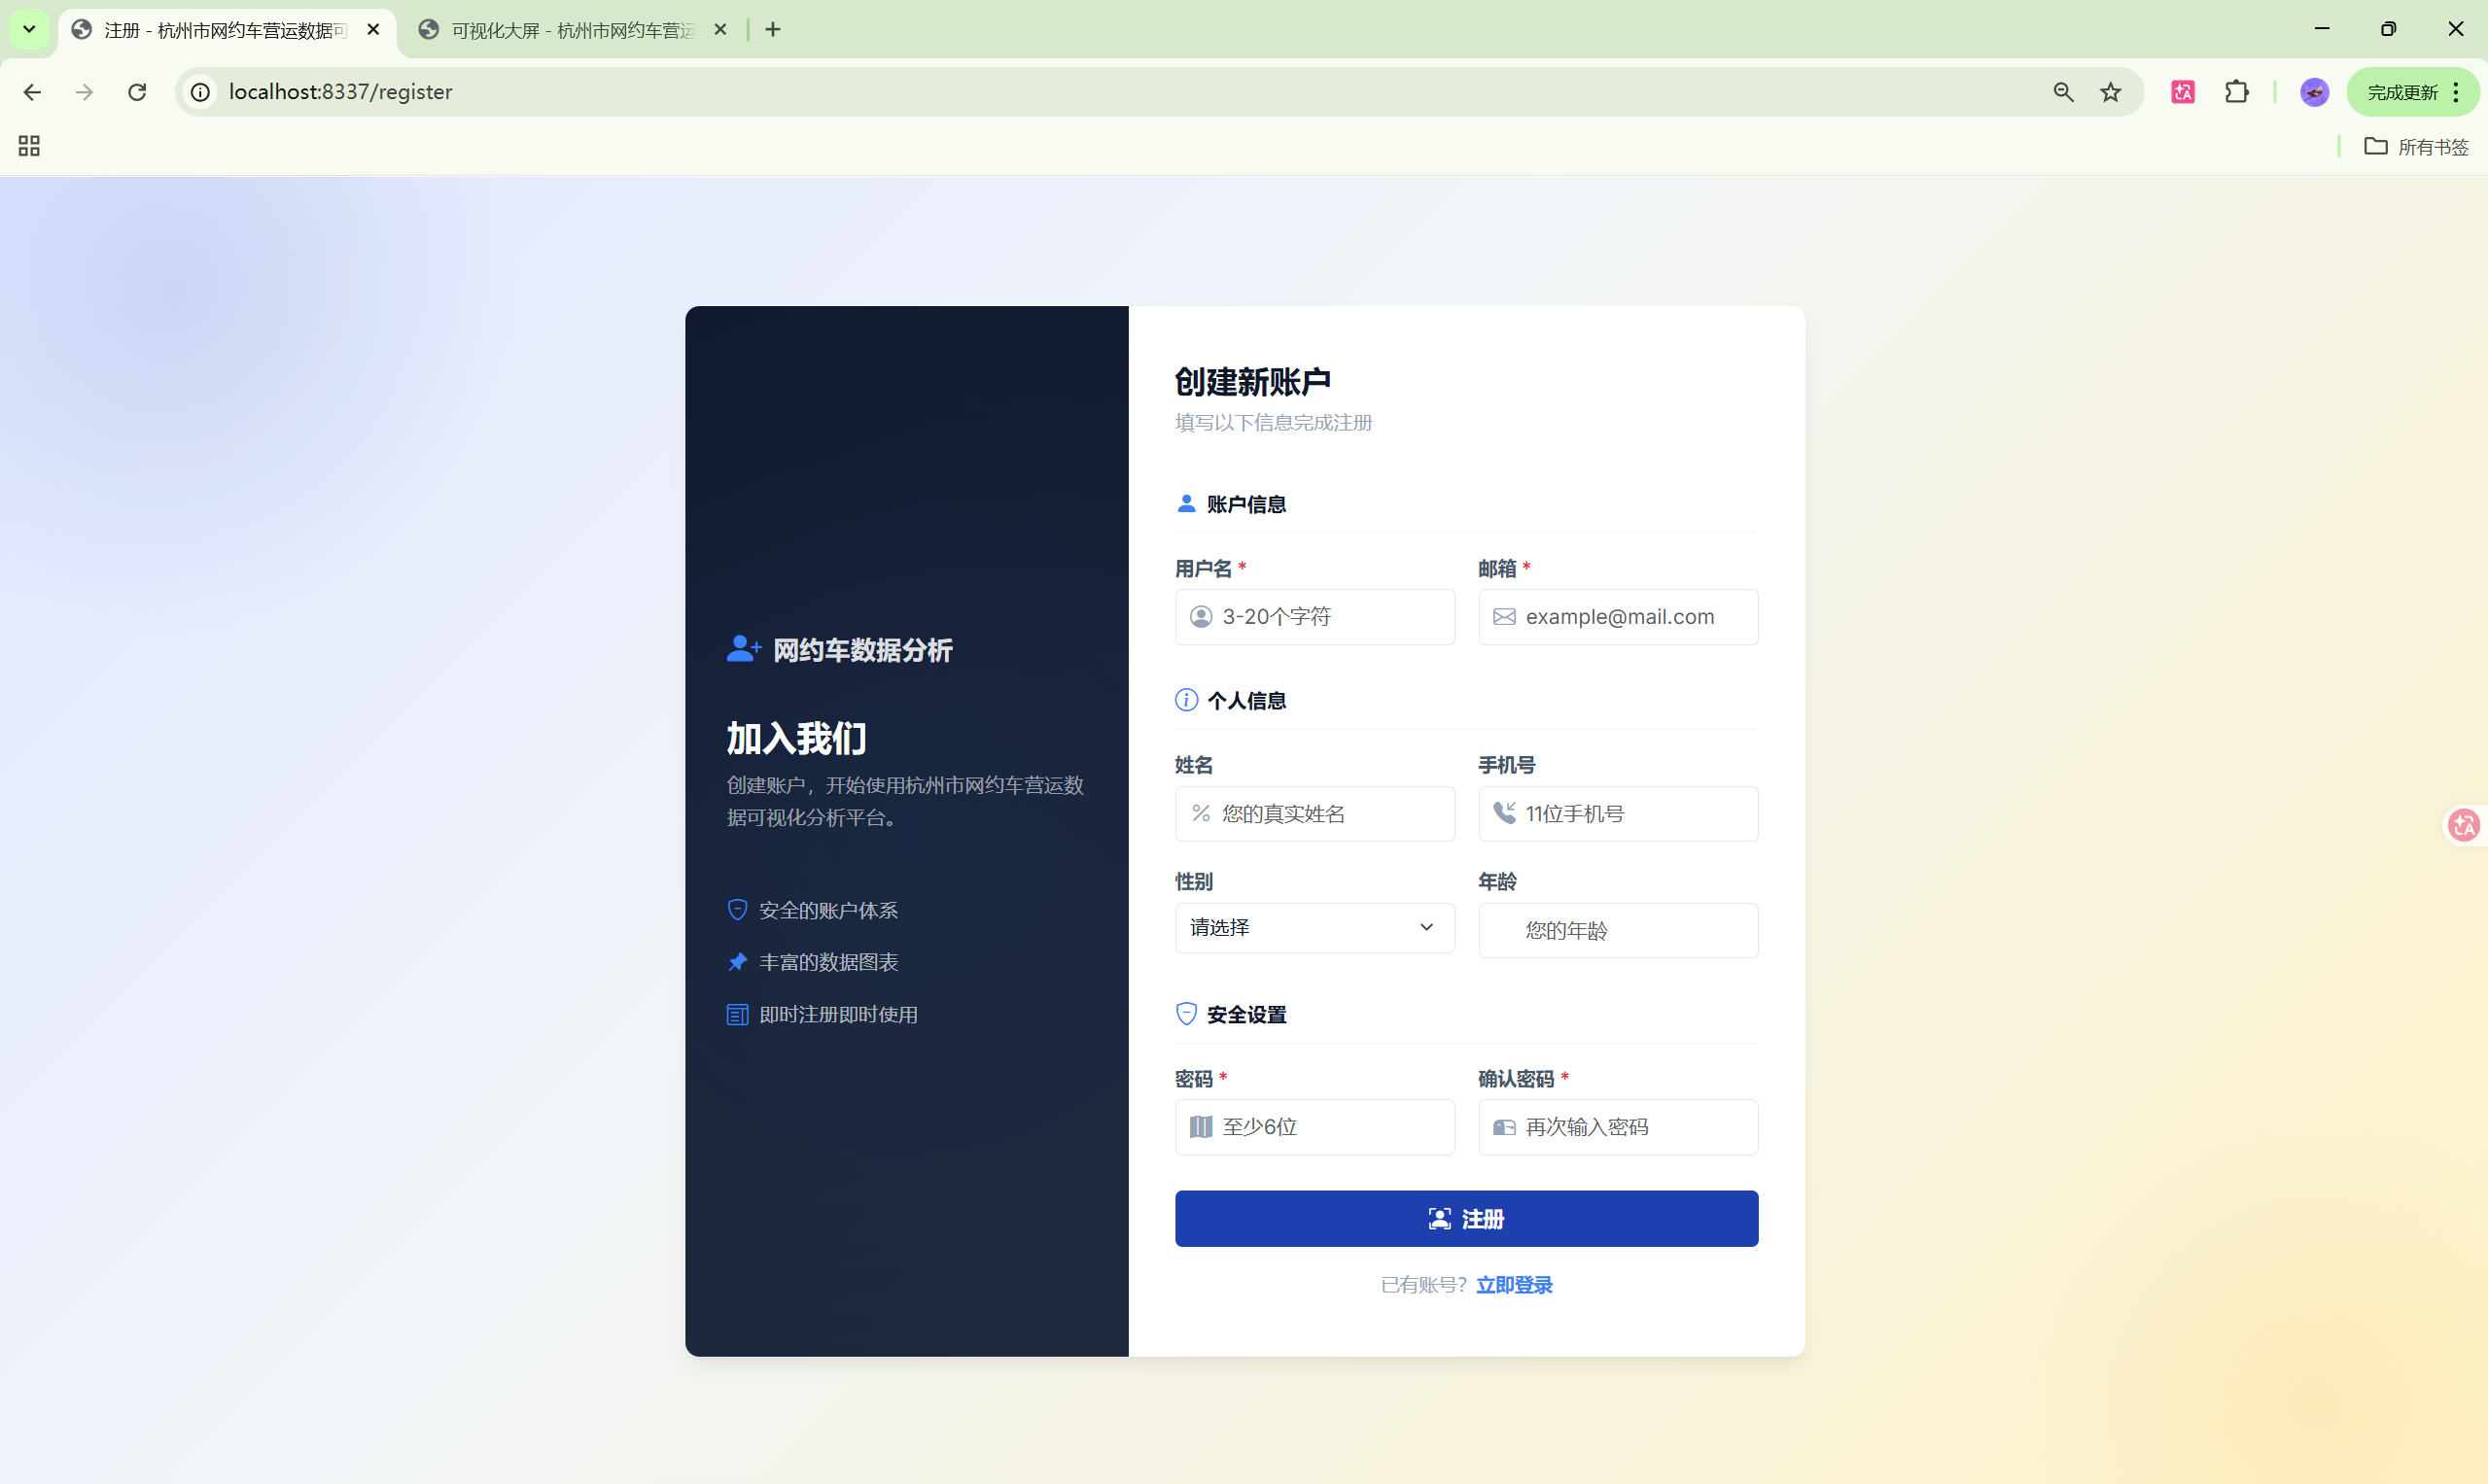Open the browser tab search chevron
The width and height of the screenshot is (2488, 1484).
pyautogui.click(x=28, y=28)
